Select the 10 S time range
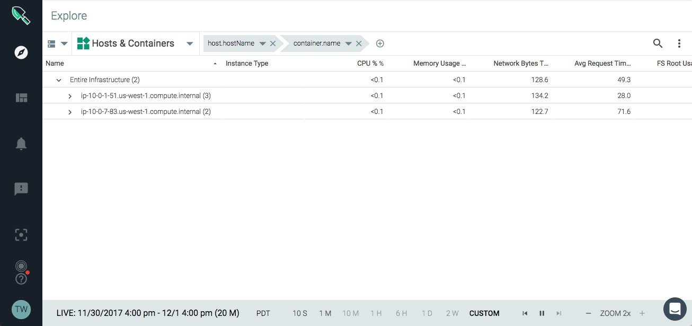The width and height of the screenshot is (692, 326). click(x=300, y=313)
